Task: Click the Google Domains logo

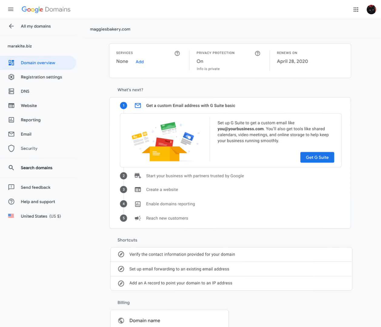Action: pos(46,9)
